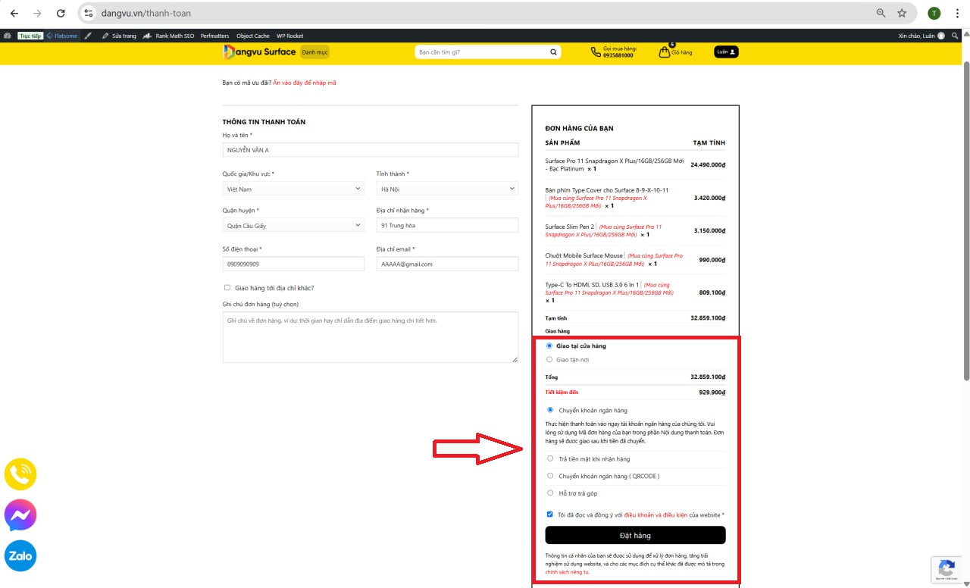Click 'Ấn vào đây để nhập mã' coupon link
Viewport: 970px width, 588px height.
(x=305, y=83)
